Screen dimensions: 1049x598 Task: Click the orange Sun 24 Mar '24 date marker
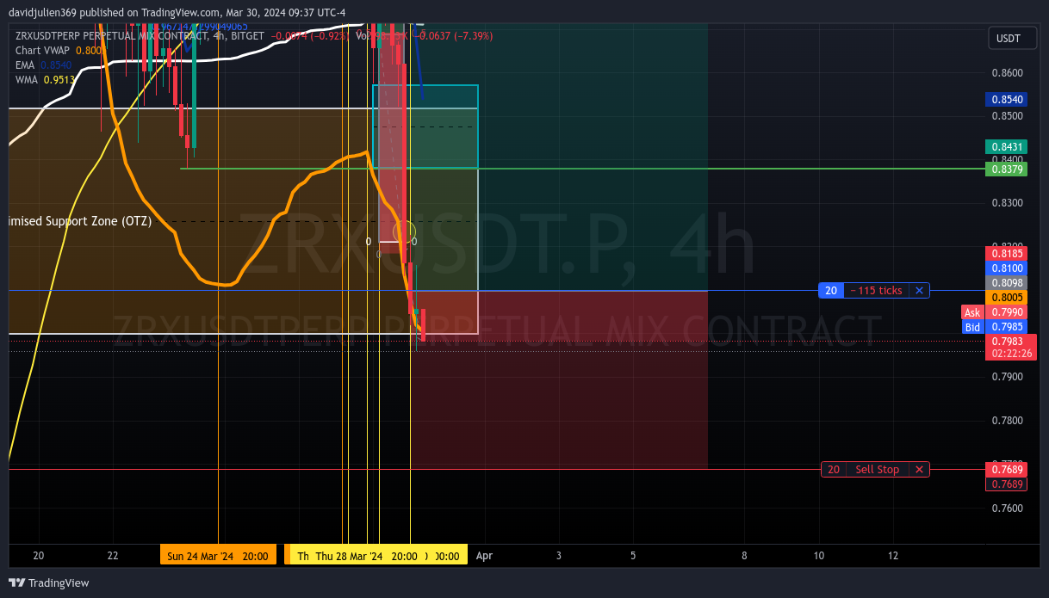pos(218,556)
